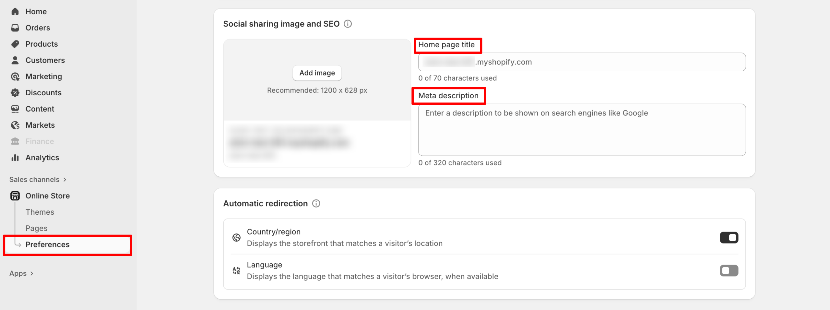This screenshot has width=830, height=310.
Task: Select the Customers icon
Action: (15, 60)
